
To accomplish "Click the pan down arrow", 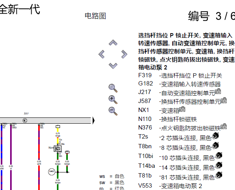I will 113,66.
